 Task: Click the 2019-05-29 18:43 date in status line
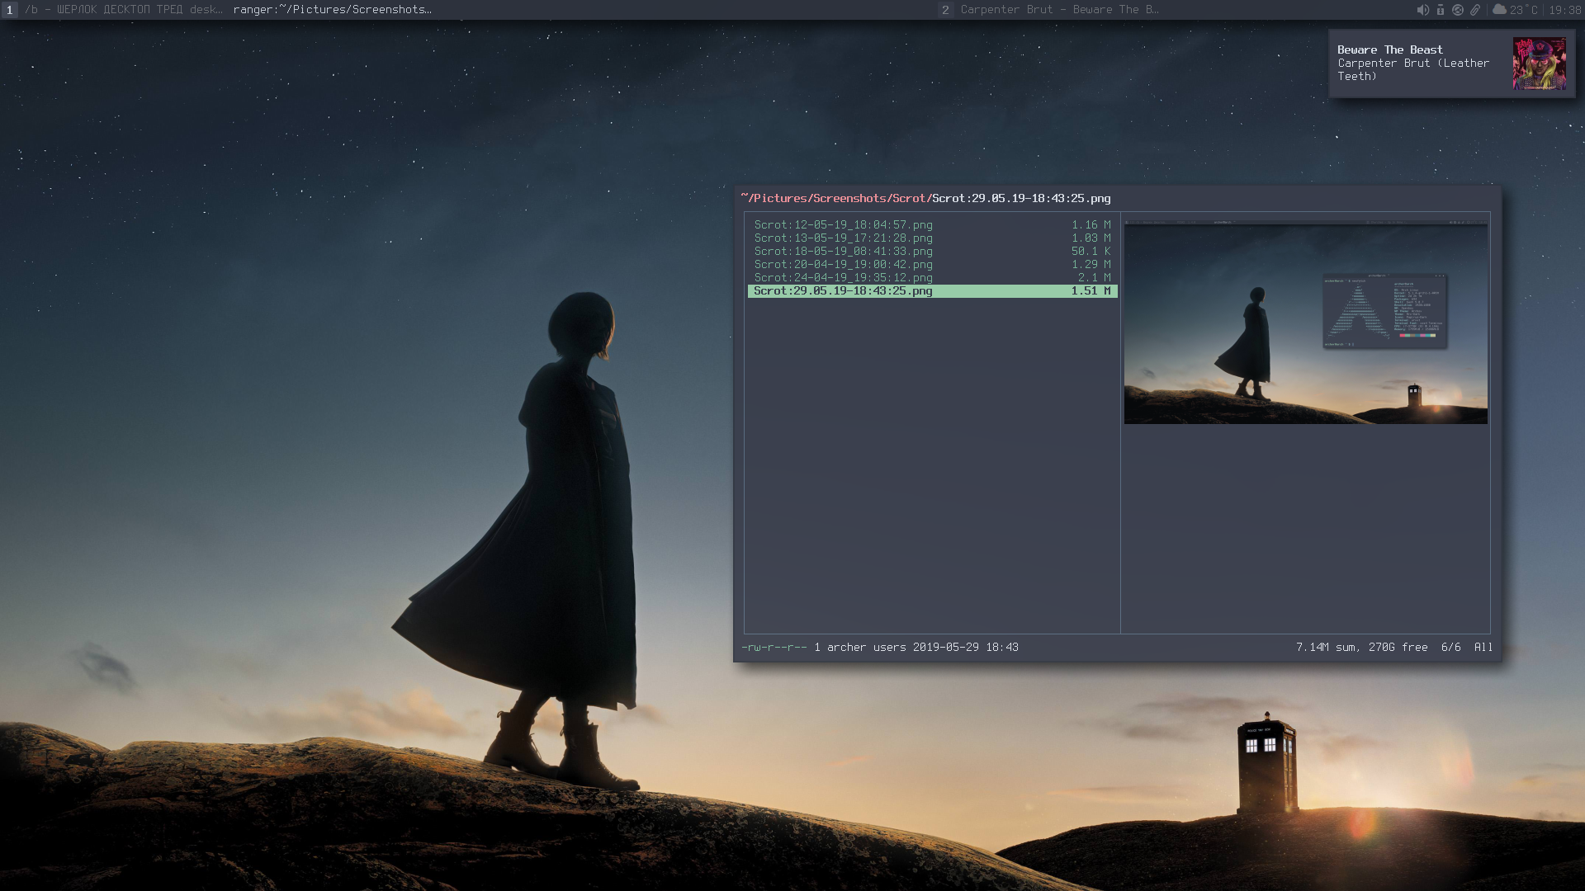pos(965,648)
